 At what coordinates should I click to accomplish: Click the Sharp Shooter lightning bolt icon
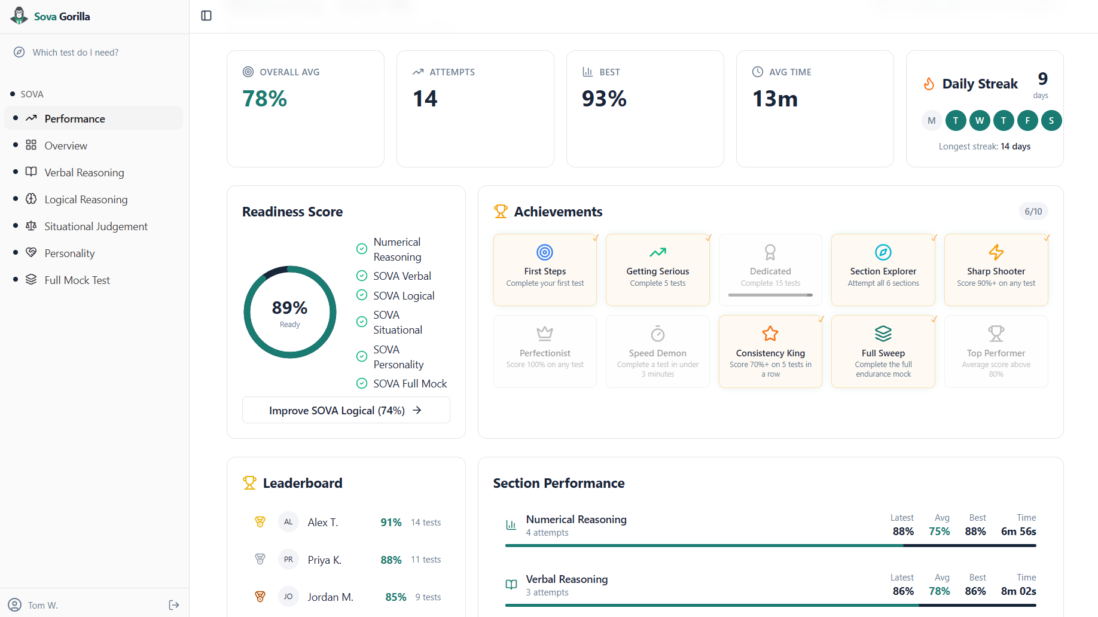pos(996,252)
